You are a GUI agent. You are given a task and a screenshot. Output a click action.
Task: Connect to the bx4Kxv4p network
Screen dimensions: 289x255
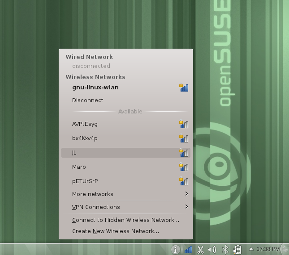click(126, 138)
